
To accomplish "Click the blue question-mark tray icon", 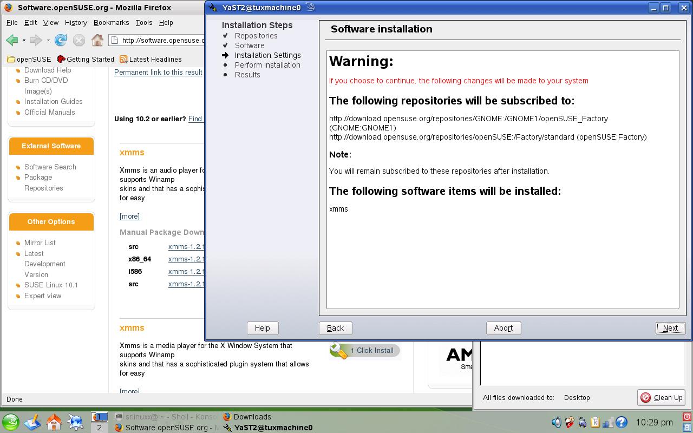I will [x=621, y=422].
